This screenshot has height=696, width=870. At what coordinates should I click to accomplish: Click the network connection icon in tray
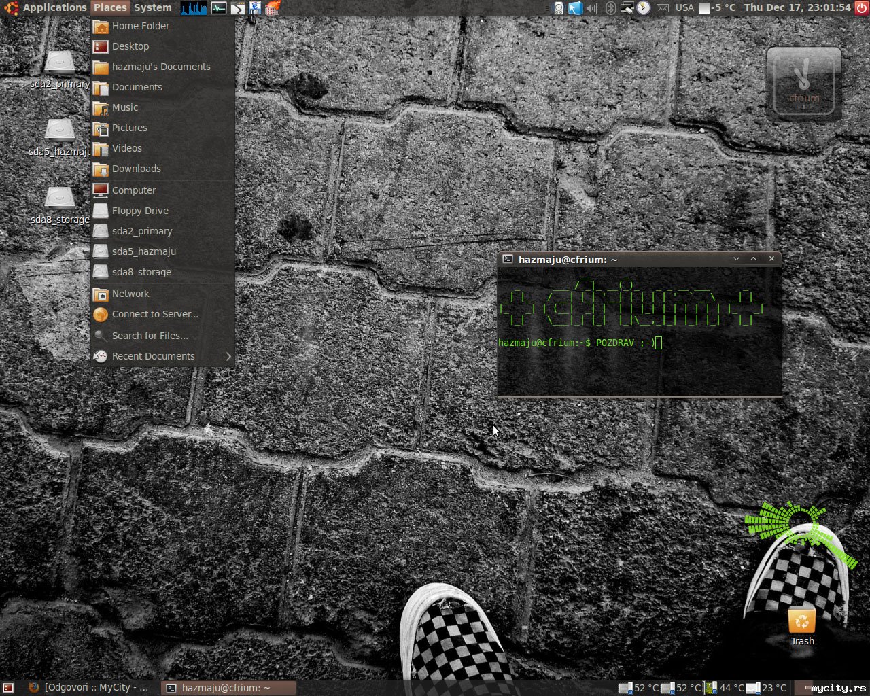[627, 7]
